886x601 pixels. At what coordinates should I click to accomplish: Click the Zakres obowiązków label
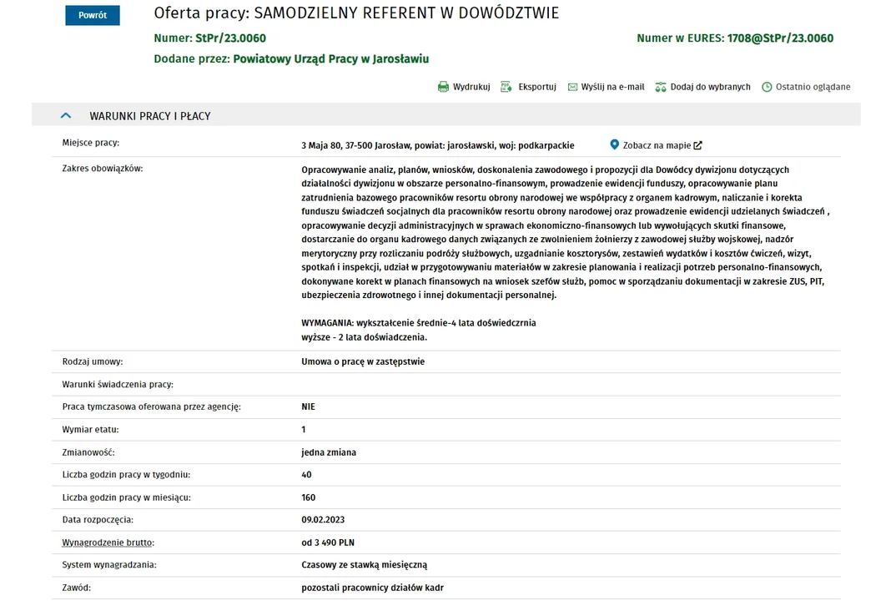pos(103,168)
